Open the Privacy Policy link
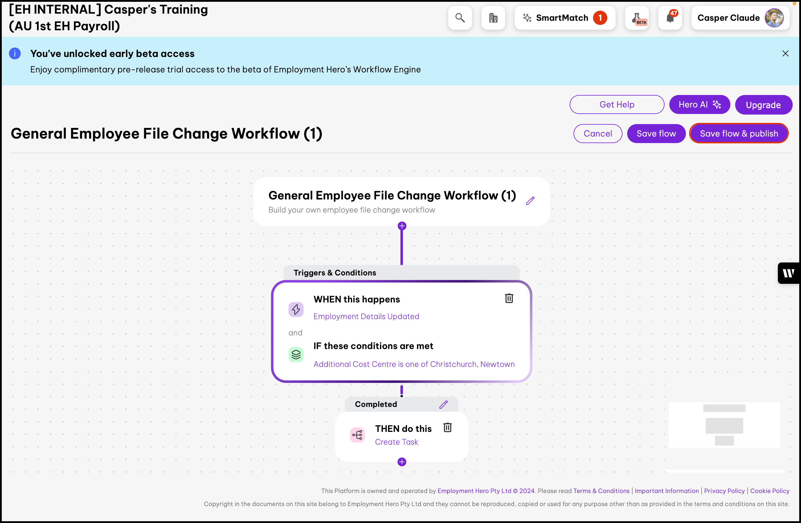The image size is (801, 523). point(724,491)
